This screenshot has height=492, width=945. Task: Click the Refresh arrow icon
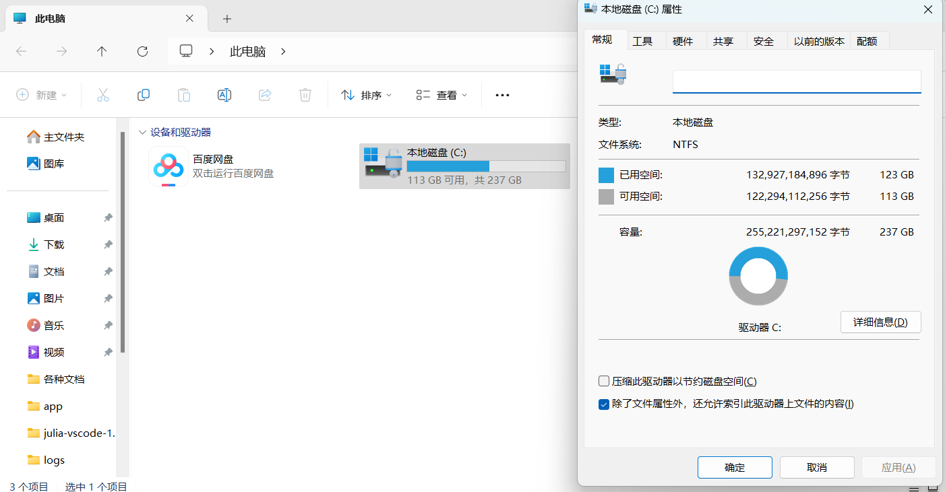pyautogui.click(x=142, y=51)
